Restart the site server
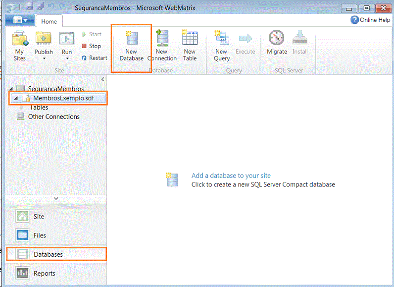 click(x=95, y=58)
